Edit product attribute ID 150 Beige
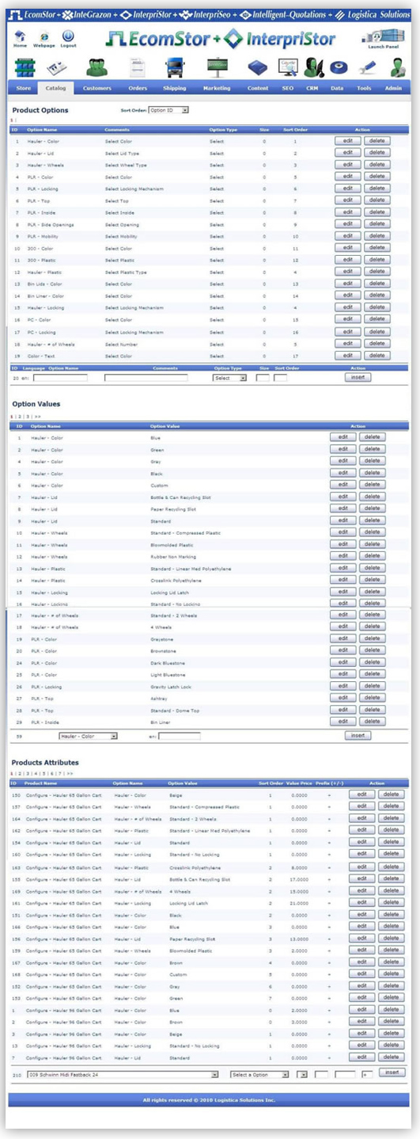 point(362,794)
